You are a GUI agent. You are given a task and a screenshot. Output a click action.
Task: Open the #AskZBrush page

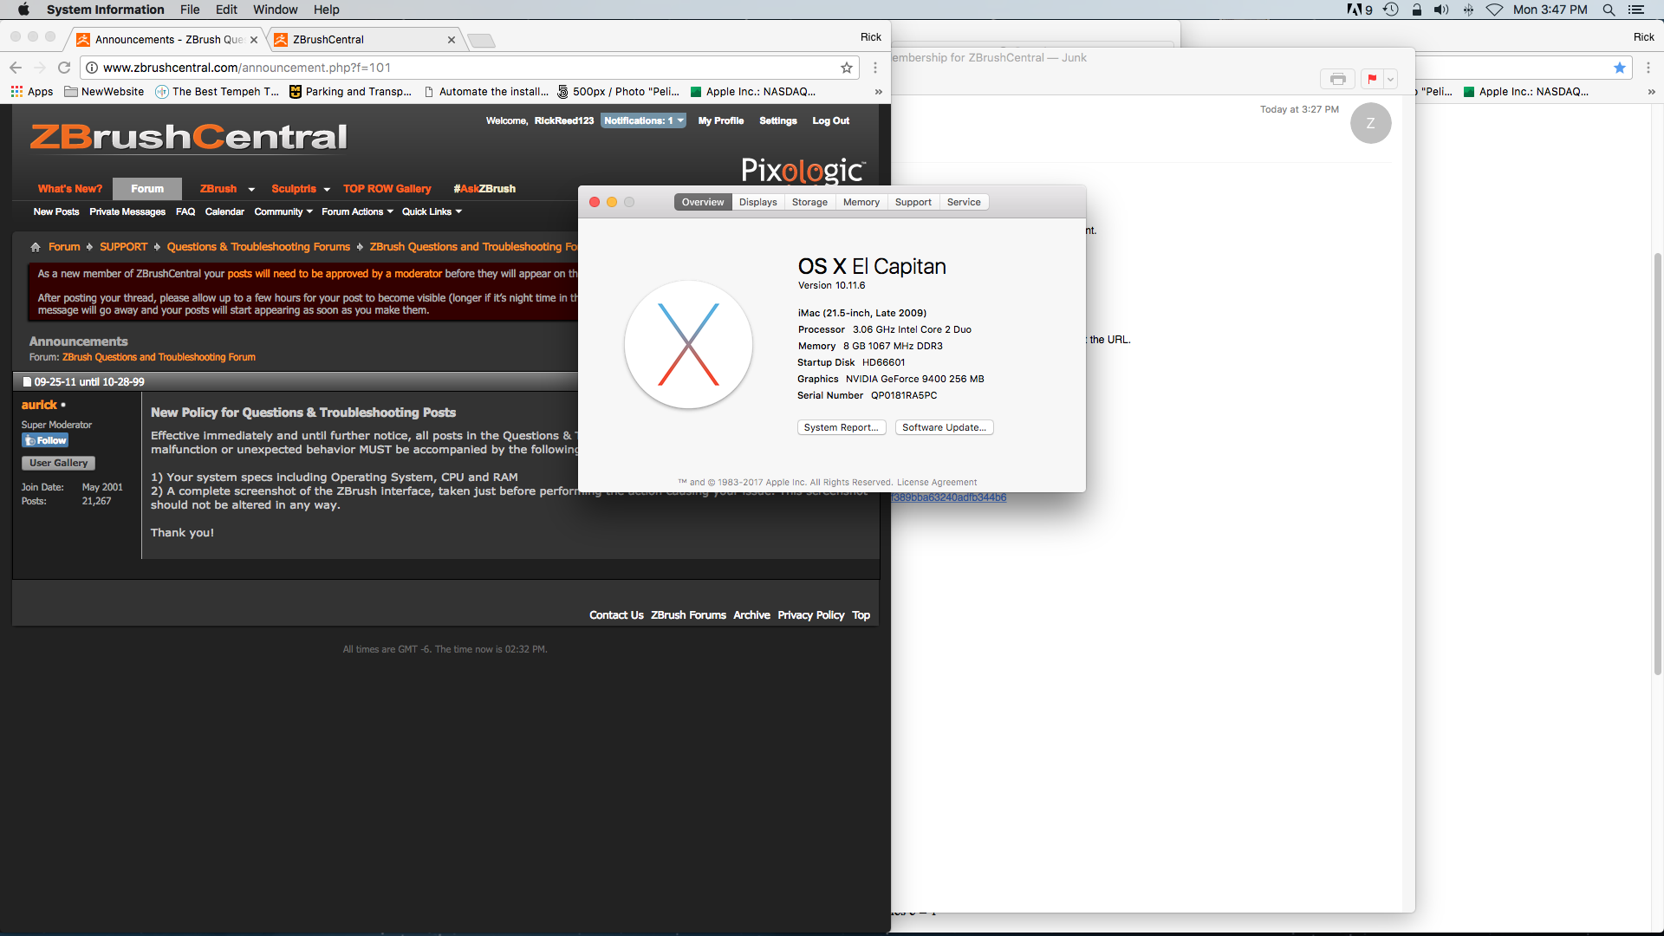(484, 189)
